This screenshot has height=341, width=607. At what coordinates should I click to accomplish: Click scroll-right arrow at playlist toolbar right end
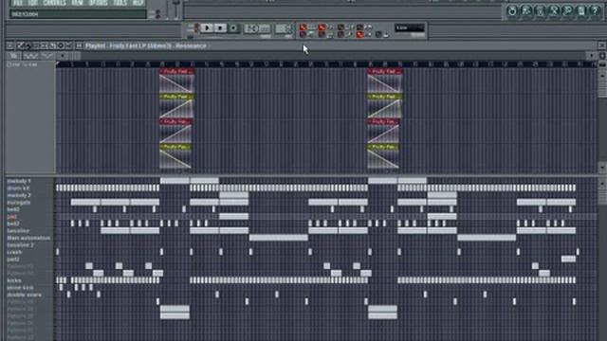click(x=592, y=56)
